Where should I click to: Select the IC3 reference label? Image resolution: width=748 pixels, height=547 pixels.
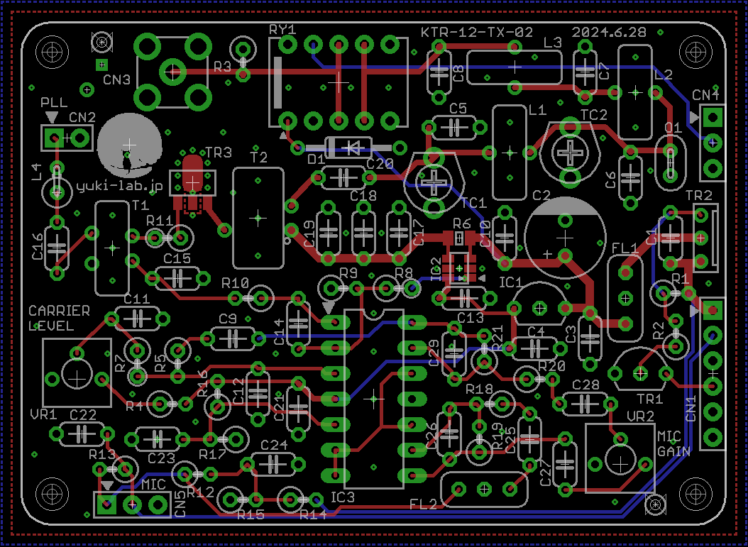343,497
